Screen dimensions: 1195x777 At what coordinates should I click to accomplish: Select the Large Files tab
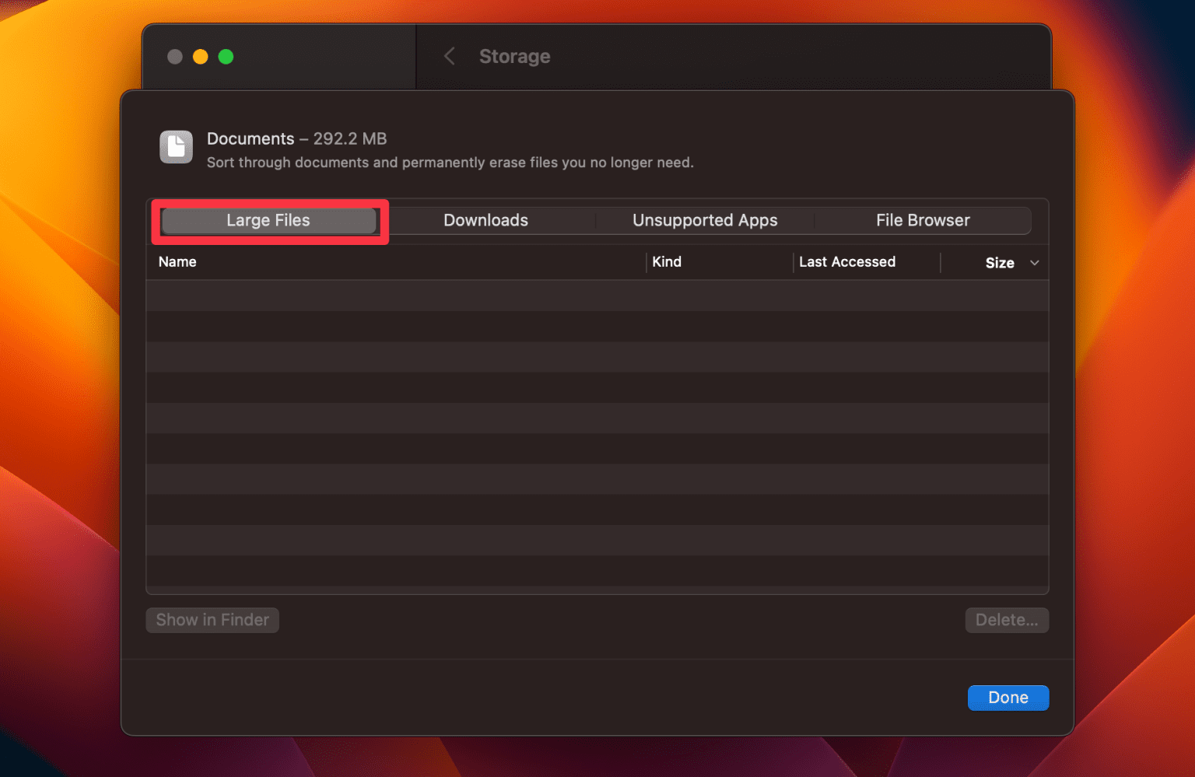click(268, 220)
